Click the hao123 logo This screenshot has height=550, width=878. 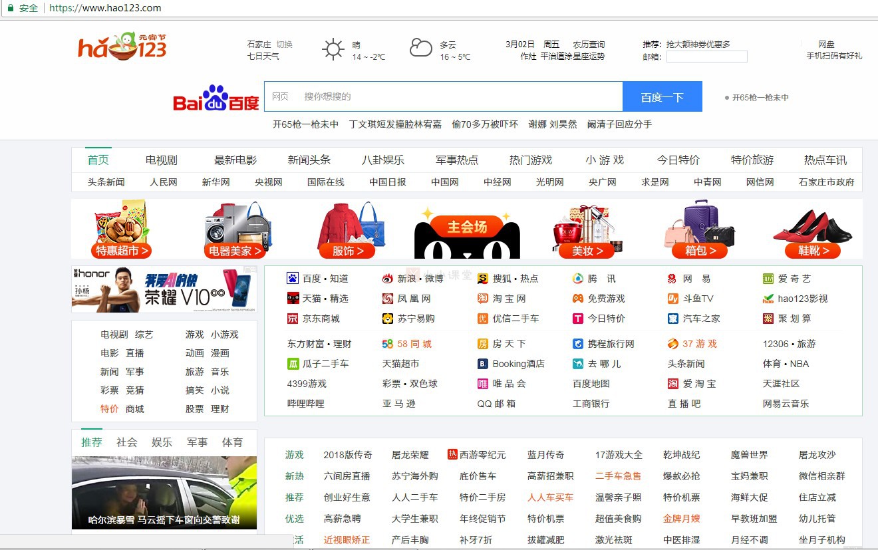(x=122, y=47)
